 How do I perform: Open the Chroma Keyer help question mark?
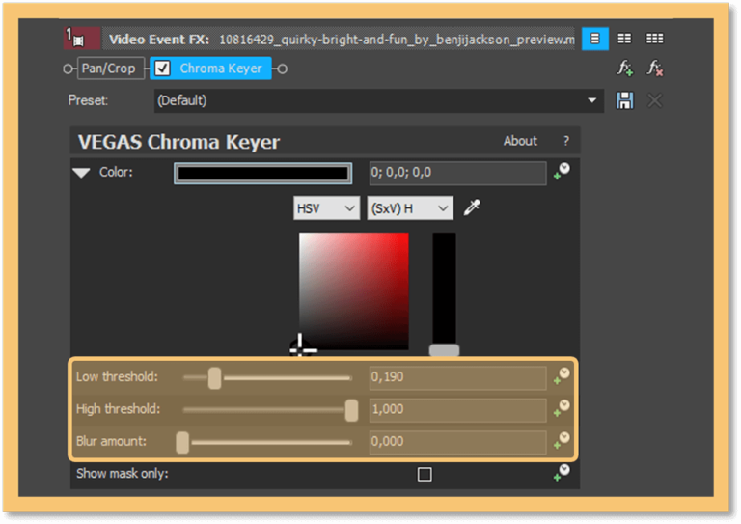pos(566,141)
